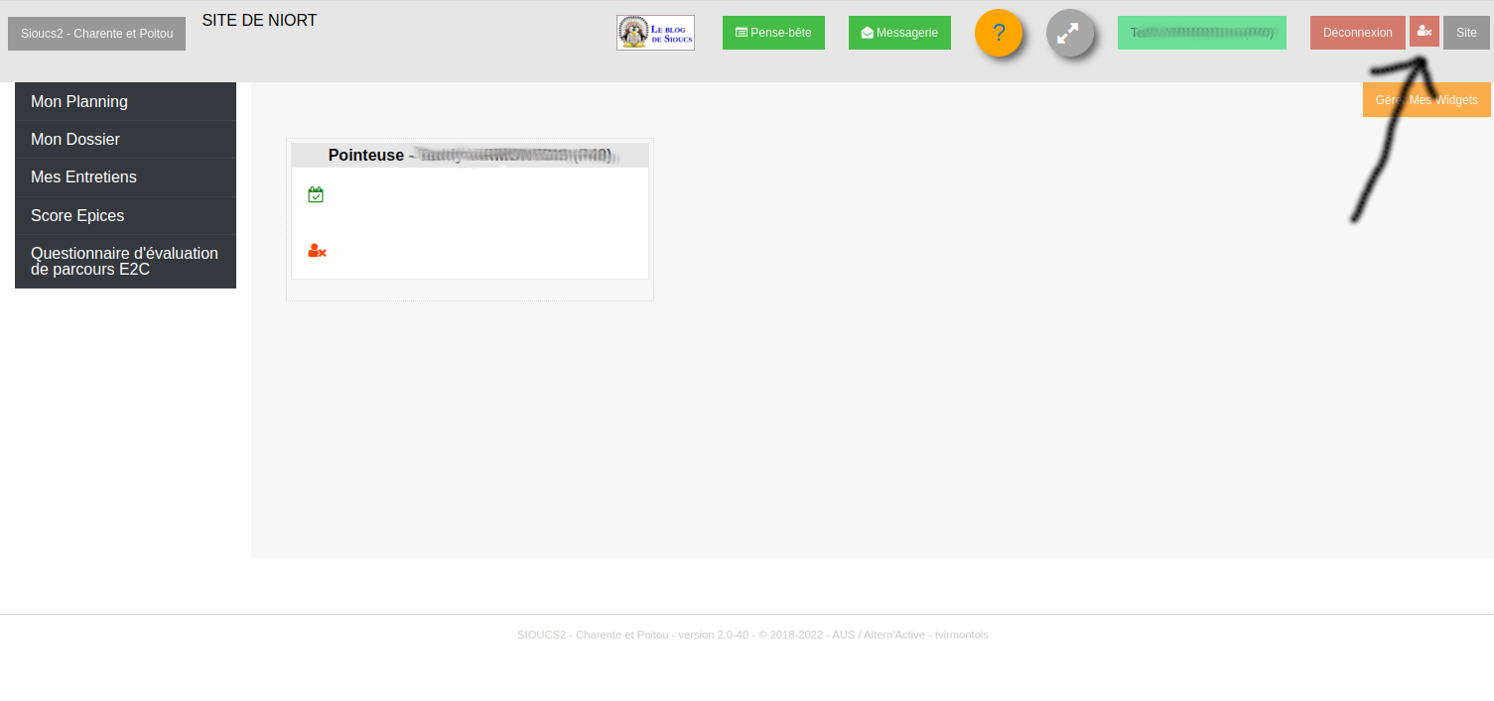Click the orange question mark help button
The image size is (1494, 701).
coord(999,33)
